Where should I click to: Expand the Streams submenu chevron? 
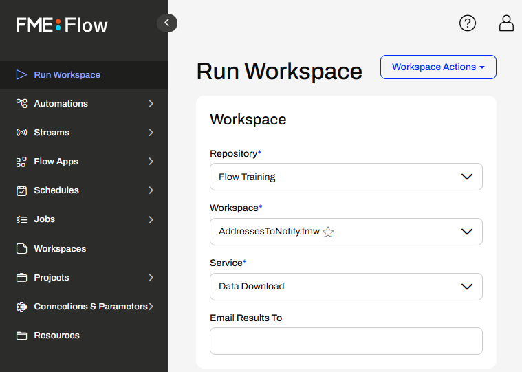(x=151, y=133)
